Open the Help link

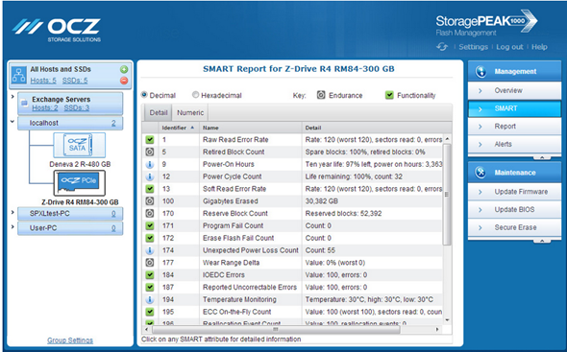click(x=539, y=47)
